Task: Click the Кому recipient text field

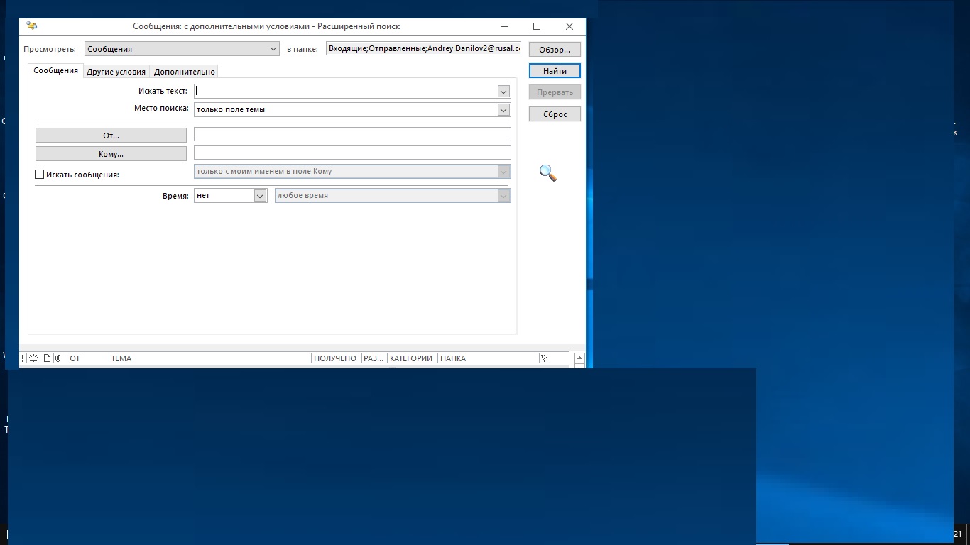Action: click(352, 153)
